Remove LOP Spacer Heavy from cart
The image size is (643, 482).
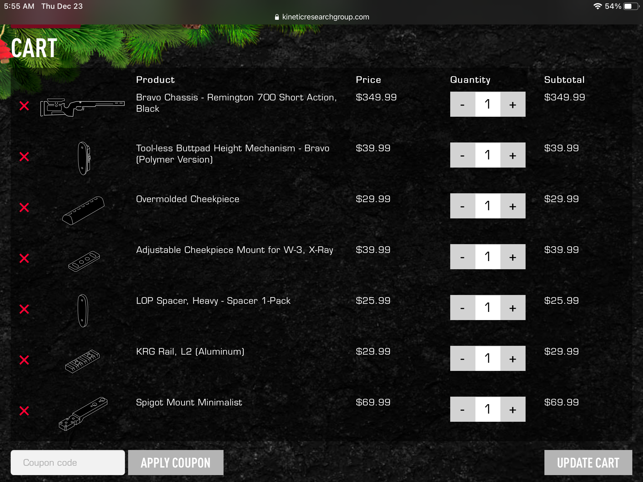click(x=24, y=309)
